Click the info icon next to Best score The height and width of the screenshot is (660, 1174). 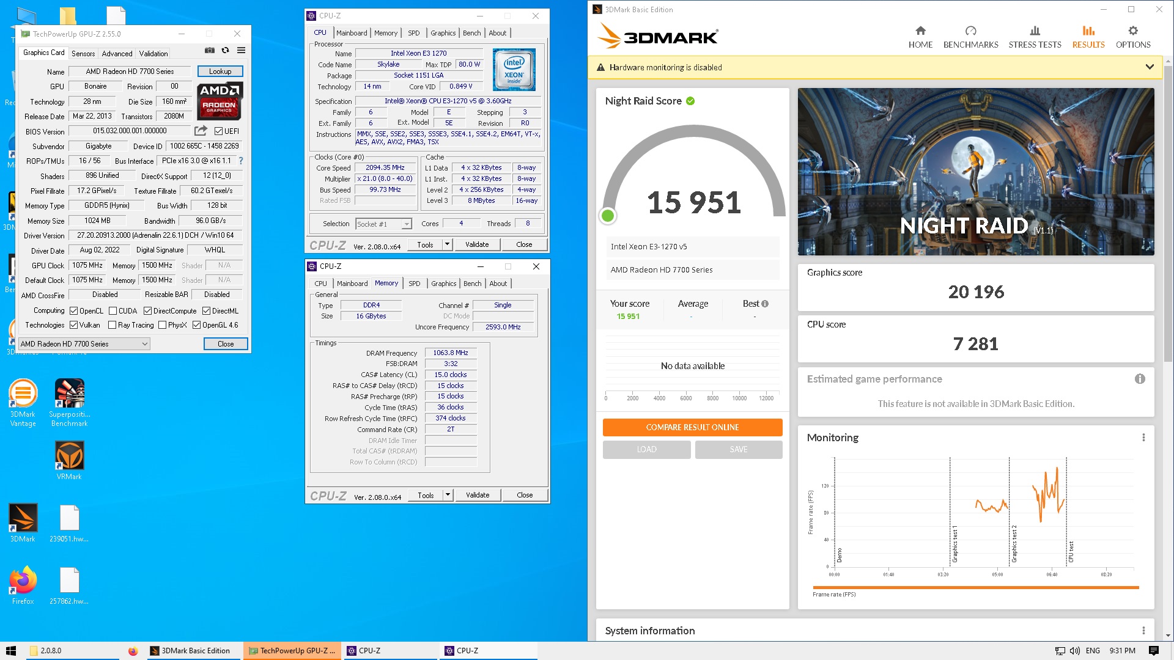pyautogui.click(x=765, y=304)
